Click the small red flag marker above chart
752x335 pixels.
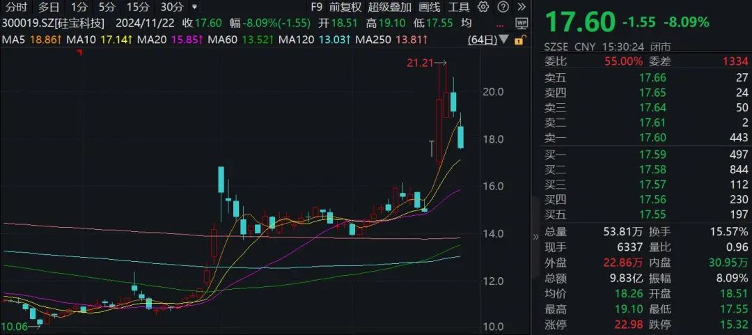[79, 52]
